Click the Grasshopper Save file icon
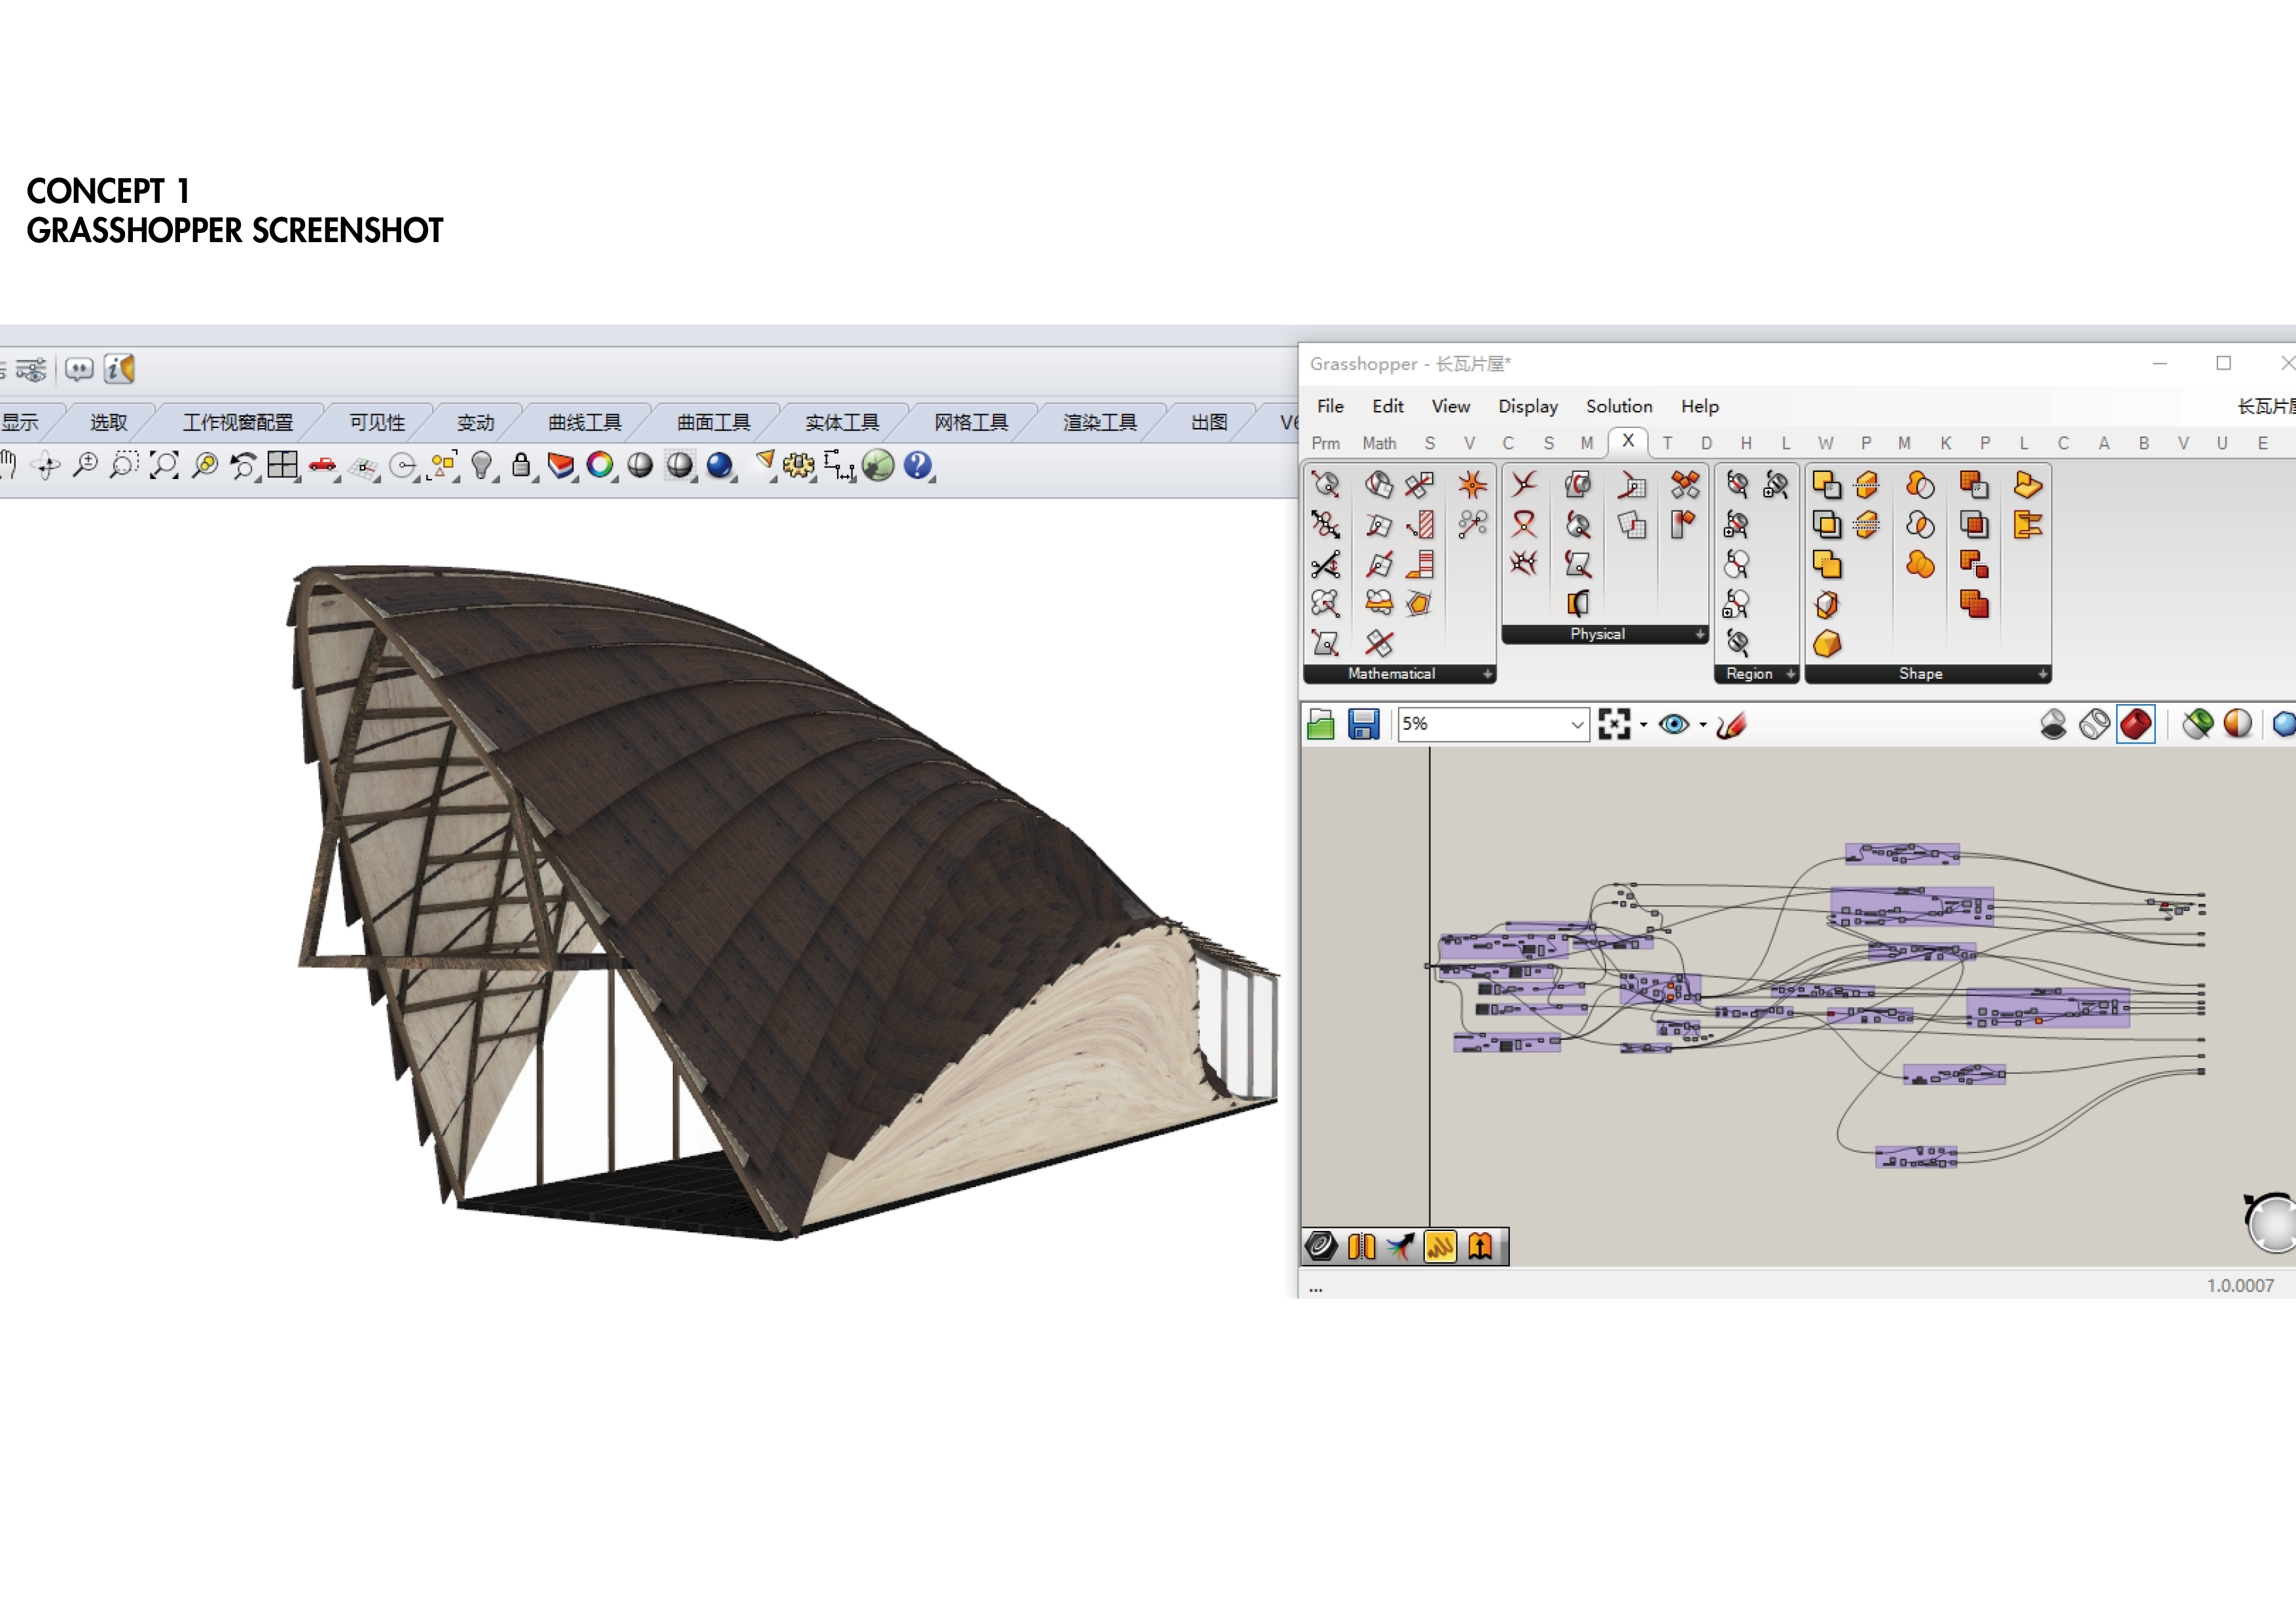The width and height of the screenshot is (2296, 1623). (1363, 724)
